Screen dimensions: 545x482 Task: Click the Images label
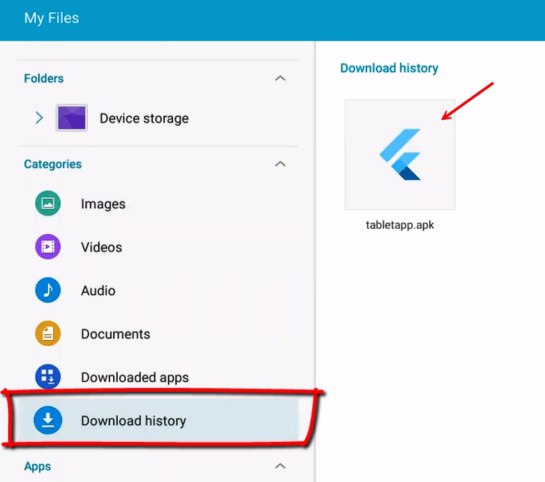click(x=103, y=204)
